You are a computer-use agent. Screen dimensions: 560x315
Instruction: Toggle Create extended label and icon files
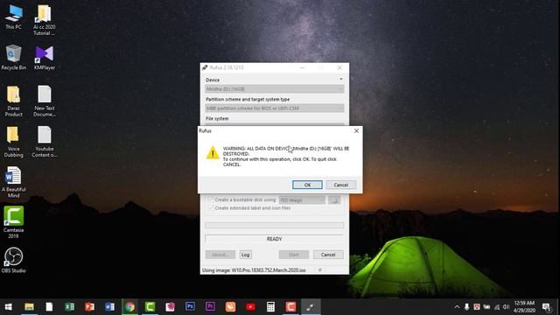tap(210, 208)
